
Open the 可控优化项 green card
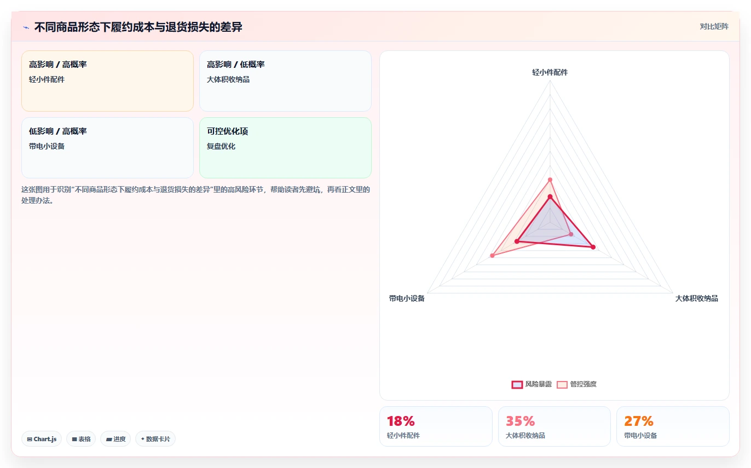coord(285,148)
